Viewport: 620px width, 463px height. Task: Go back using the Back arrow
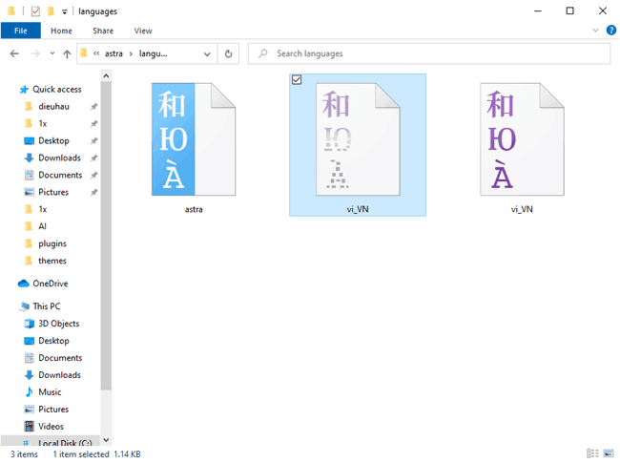[x=12, y=54]
